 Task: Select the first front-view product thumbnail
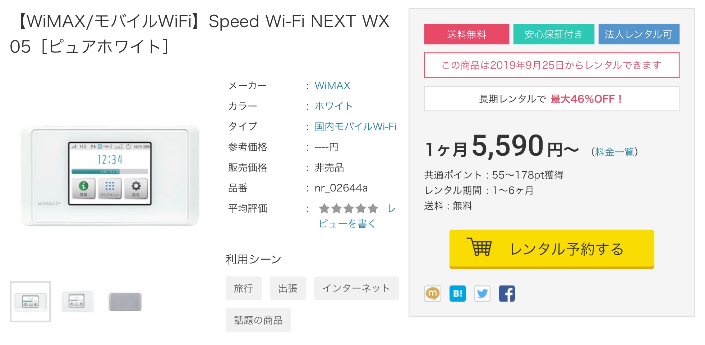tap(30, 302)
